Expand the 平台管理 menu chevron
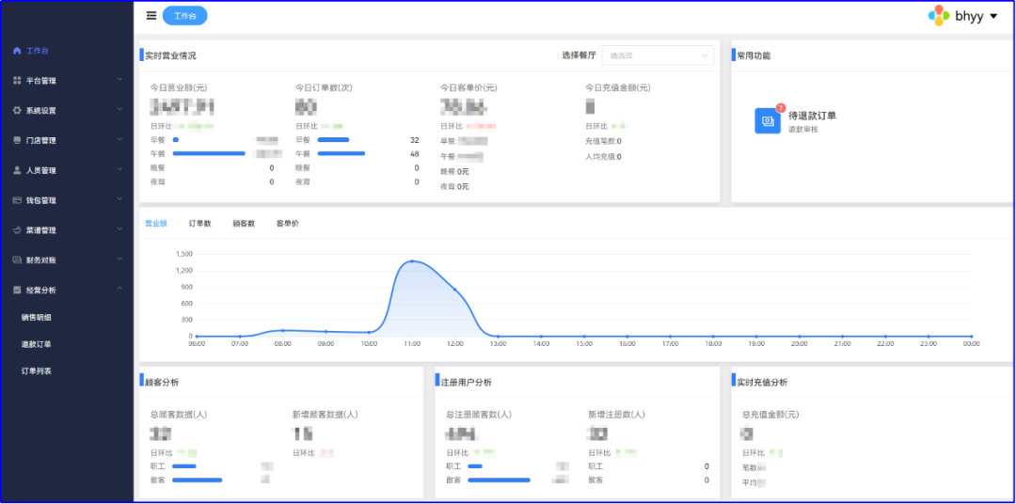The height and width of the screenshot is (504, 1016). pos(119,79)
